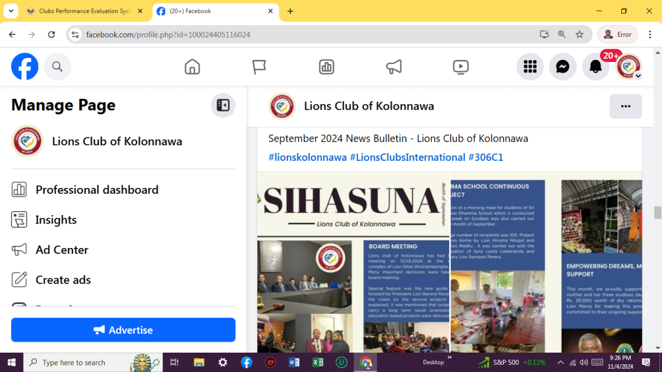Go back in browser history
The height and width of the screenshot is (372, 662).
[12, 35]
